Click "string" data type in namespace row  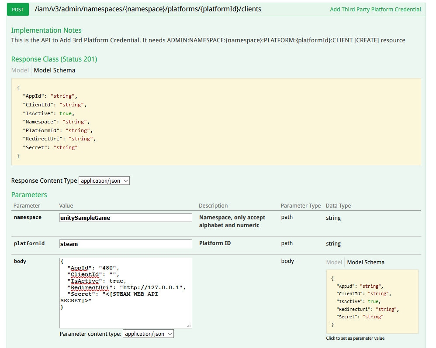(333, 218)
